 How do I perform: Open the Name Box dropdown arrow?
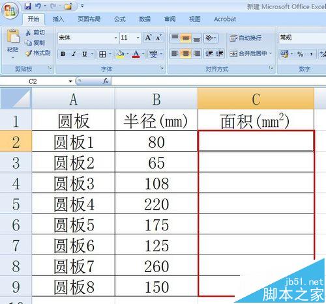[x=70, y=81]
